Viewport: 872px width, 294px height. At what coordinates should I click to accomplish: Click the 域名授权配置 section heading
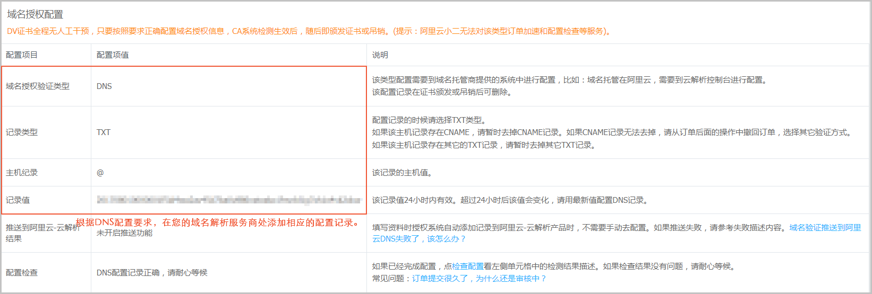click(35, 14)
